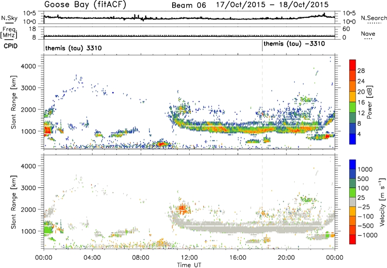This screenshot has width=387, height=268.
Task: Click the '-25' tick on Velocity color bar
Action: [364, 207]
